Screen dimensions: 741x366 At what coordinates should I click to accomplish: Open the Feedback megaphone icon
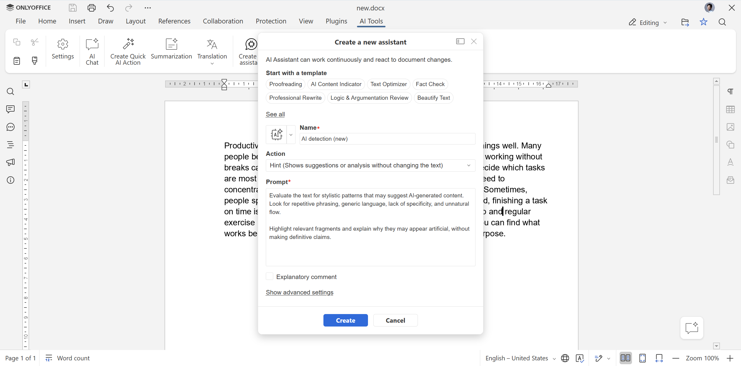coord(10,162)
